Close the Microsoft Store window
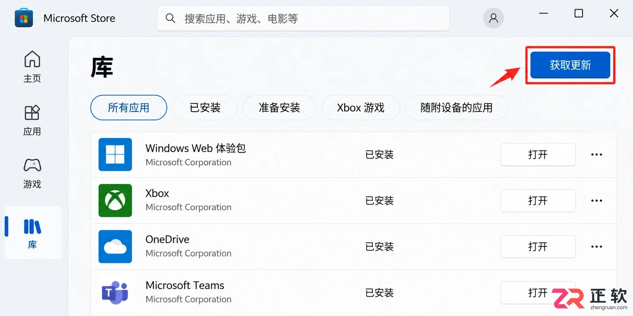633x316 pixels. click(614, 14)
